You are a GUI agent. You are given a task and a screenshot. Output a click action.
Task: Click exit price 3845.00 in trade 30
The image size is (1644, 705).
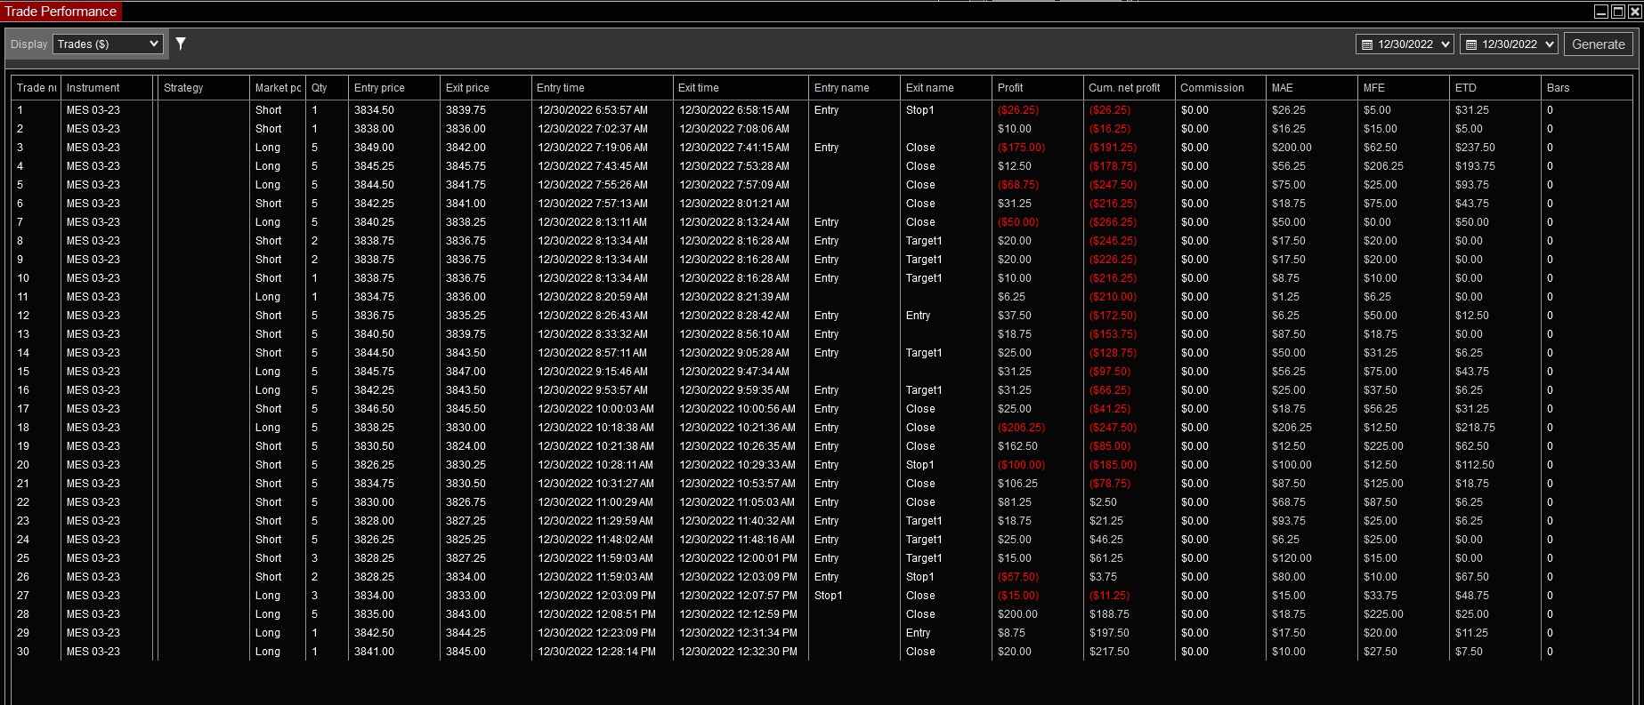pos(466,652)
